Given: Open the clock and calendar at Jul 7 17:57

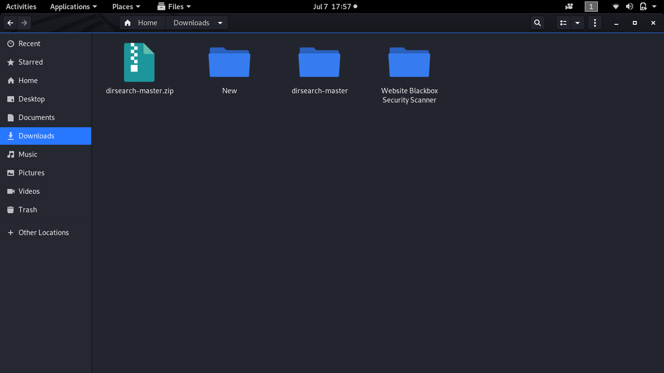Looking at the screenshot, I should tap(335, 6).
